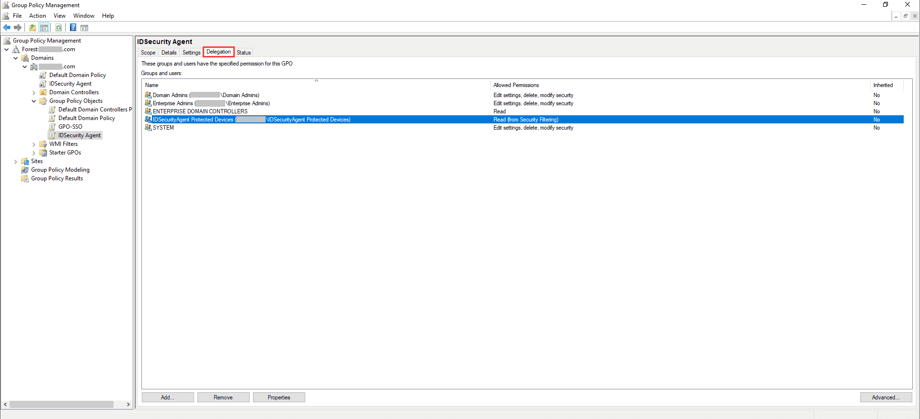The image size is (920, 419).
Task: Select Default Domain Controllers Policy tree item
Action: click(x=95, y=110)
